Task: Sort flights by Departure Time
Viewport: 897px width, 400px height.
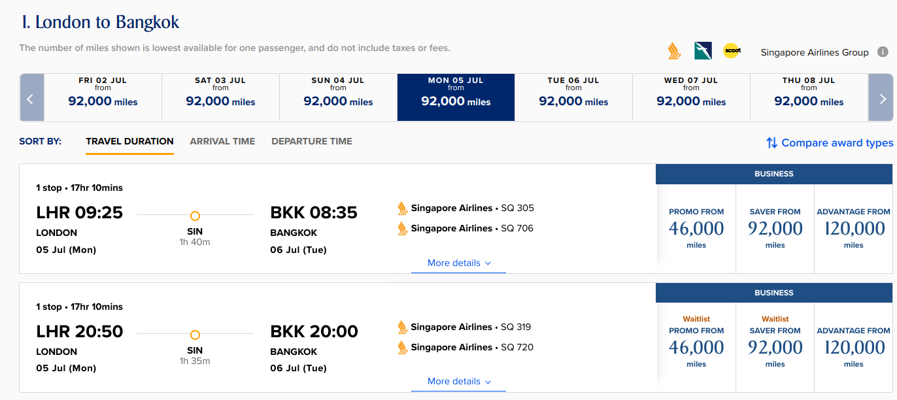Action: click(x=312, y=141)
